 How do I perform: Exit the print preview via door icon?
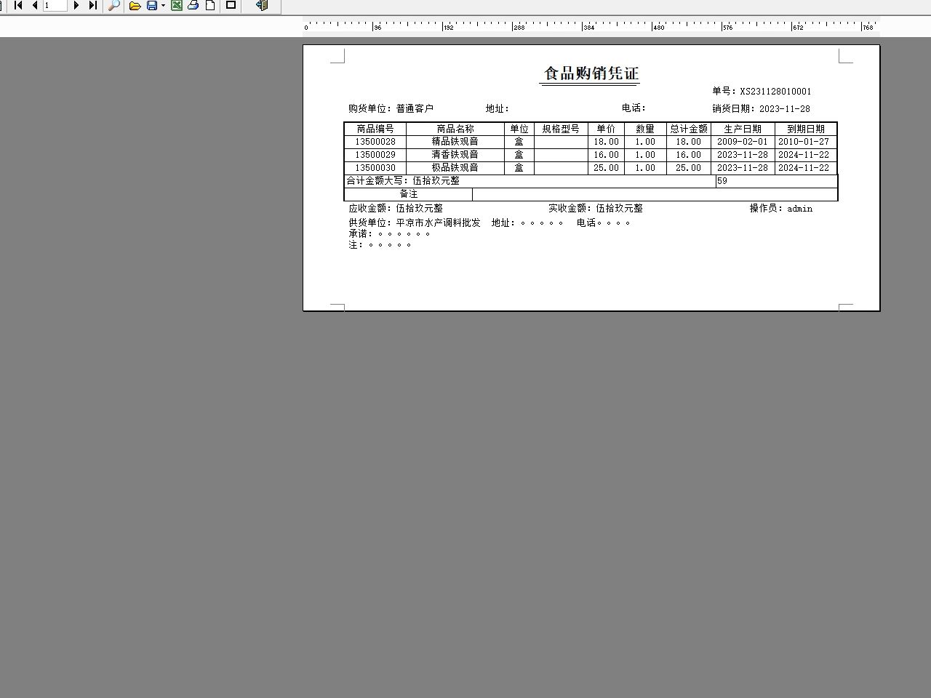[x=261, y=5]
